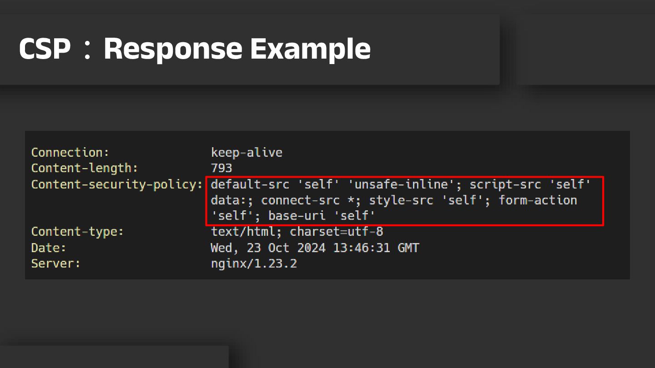Click the "Server:" header name

[55, 264]
